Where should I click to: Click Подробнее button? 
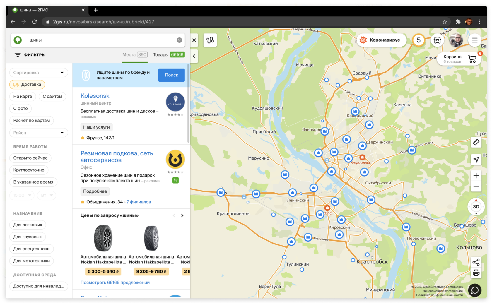pos(95,191)
